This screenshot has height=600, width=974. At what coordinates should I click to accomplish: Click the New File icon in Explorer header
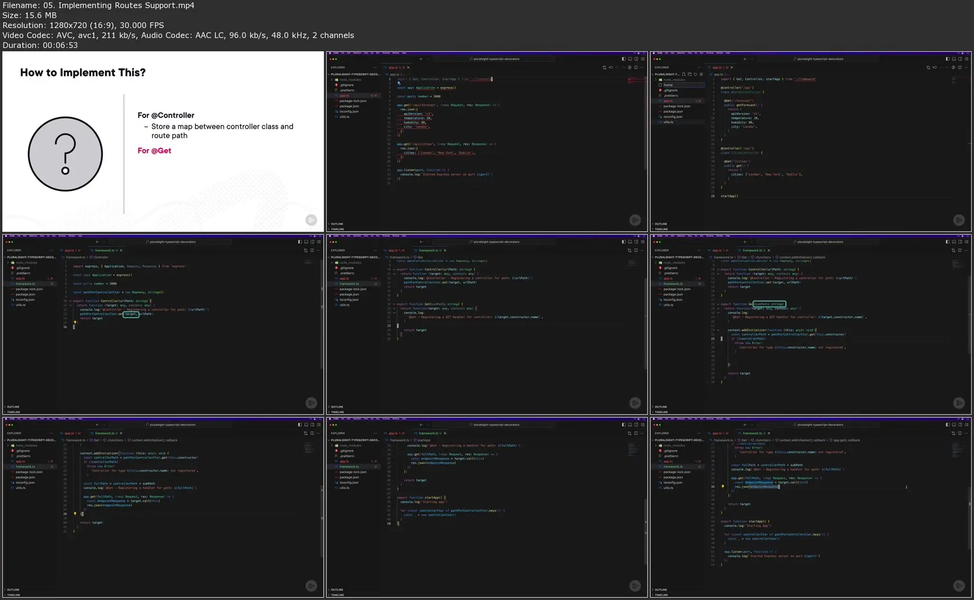pos(684,74)
